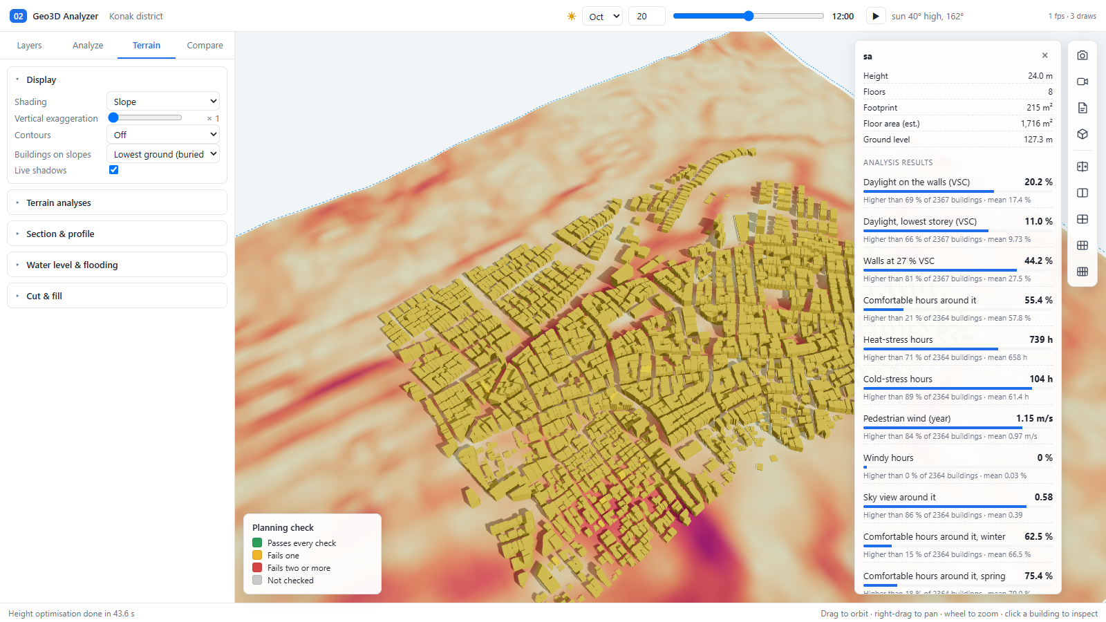1106x622 pixels.
Task: Select the eight-pane grid layout icon
Action: [x=1082, y=272]
